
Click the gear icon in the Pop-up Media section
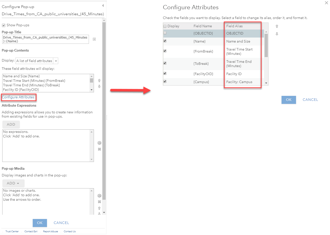[x=99, y=195]
